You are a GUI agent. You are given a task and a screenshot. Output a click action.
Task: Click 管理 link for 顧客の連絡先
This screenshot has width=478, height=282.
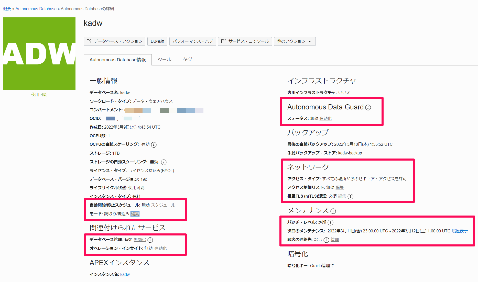coord(335,240)
